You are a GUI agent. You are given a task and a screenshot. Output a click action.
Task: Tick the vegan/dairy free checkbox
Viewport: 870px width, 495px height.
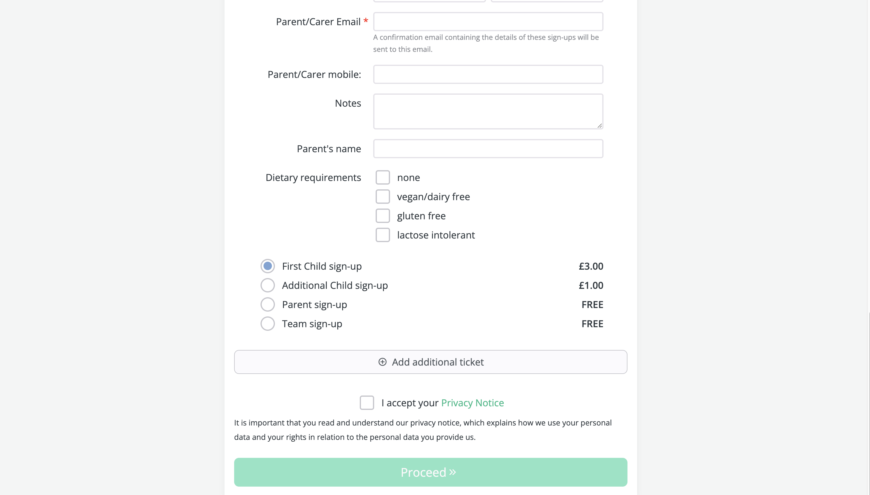[383, 197]
